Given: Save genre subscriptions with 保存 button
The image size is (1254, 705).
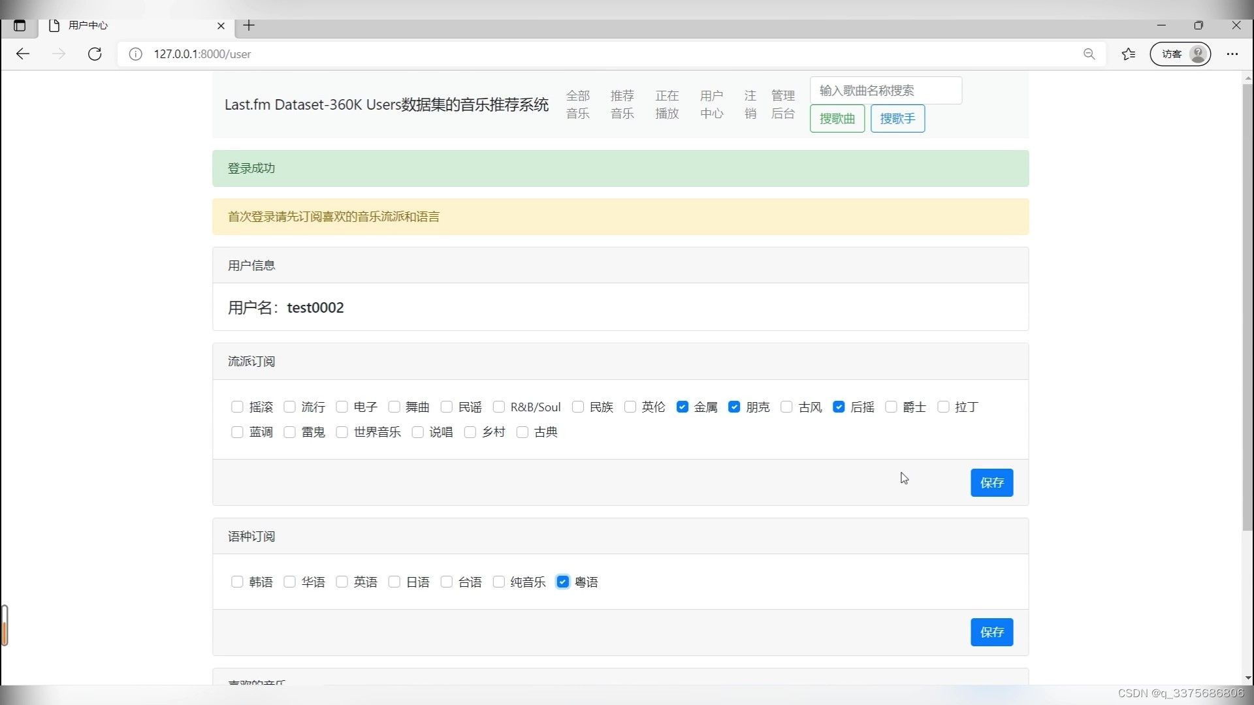Looking at the screenshot, I should click(x=991, y=482).
